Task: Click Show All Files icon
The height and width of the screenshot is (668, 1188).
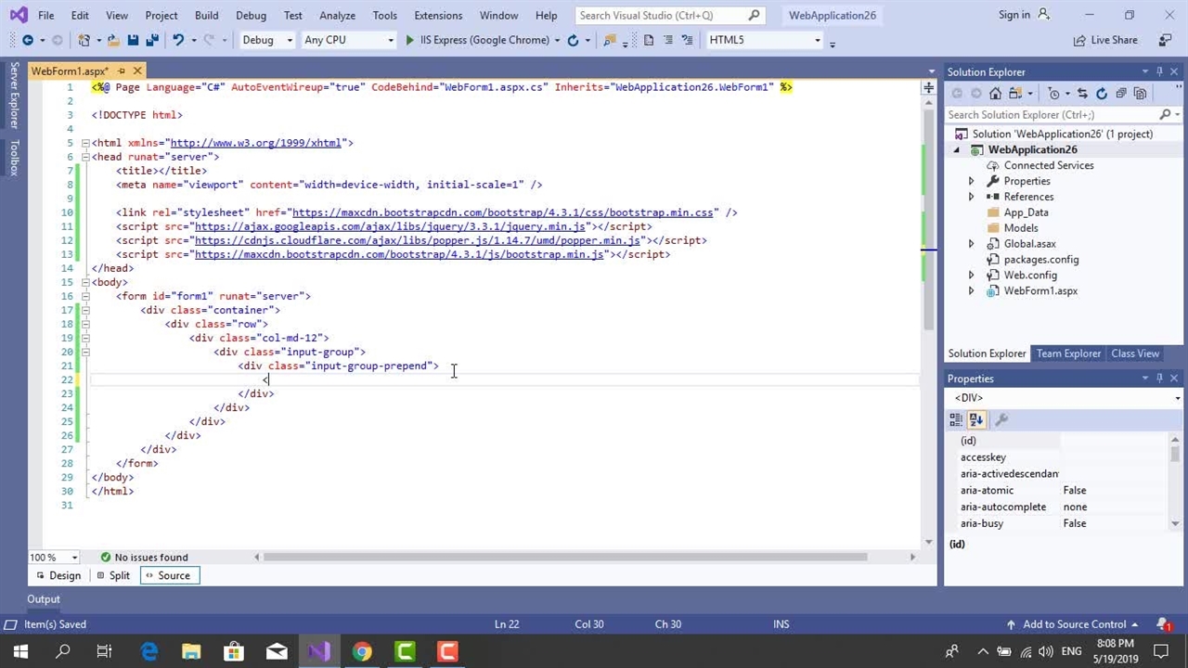Action: pyautogui.click(x=1140, y=93)
